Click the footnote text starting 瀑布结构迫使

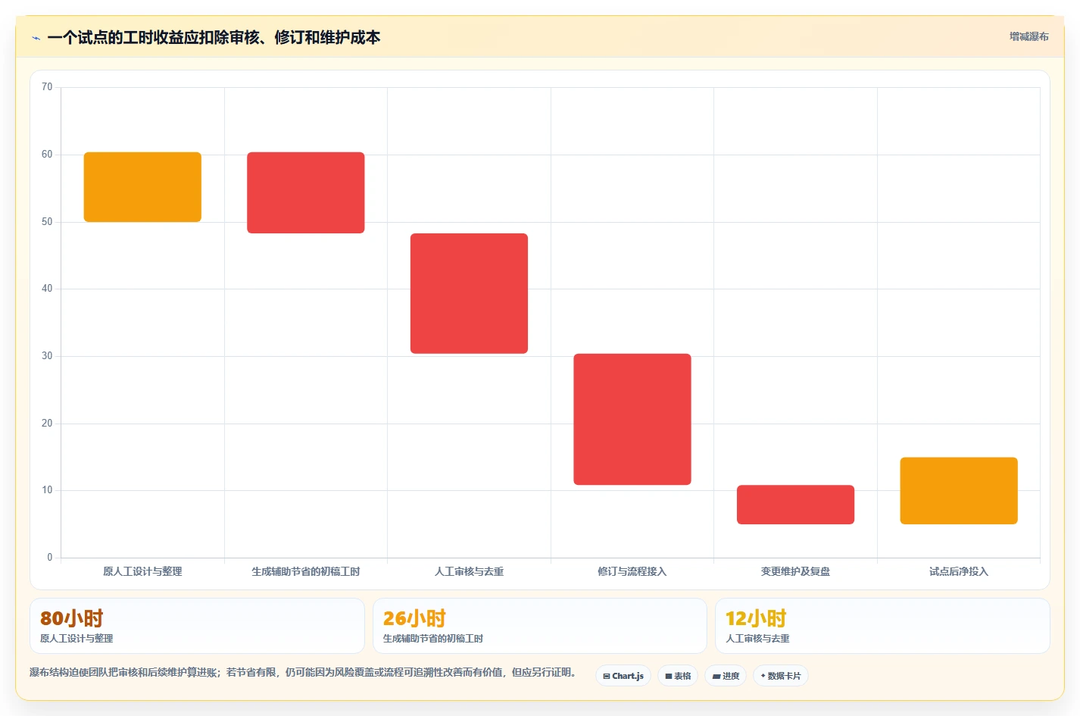tap(305, 672)
